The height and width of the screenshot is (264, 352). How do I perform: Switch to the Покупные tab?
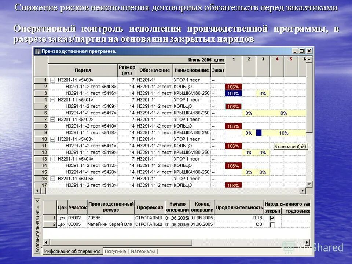tap(115, 252)
